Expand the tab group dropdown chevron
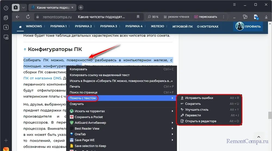This screenshot has height=151, width=272. tap(23, 7)
